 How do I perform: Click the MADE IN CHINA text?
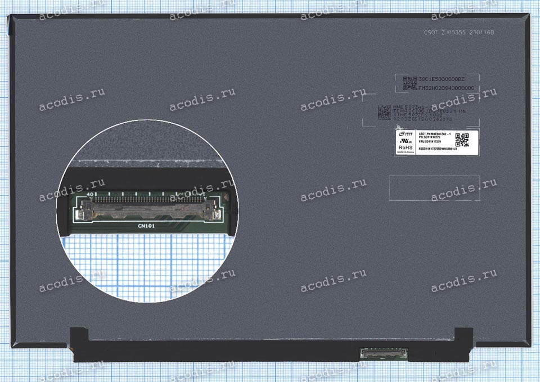pyautogui.click(x=406, y=152)
